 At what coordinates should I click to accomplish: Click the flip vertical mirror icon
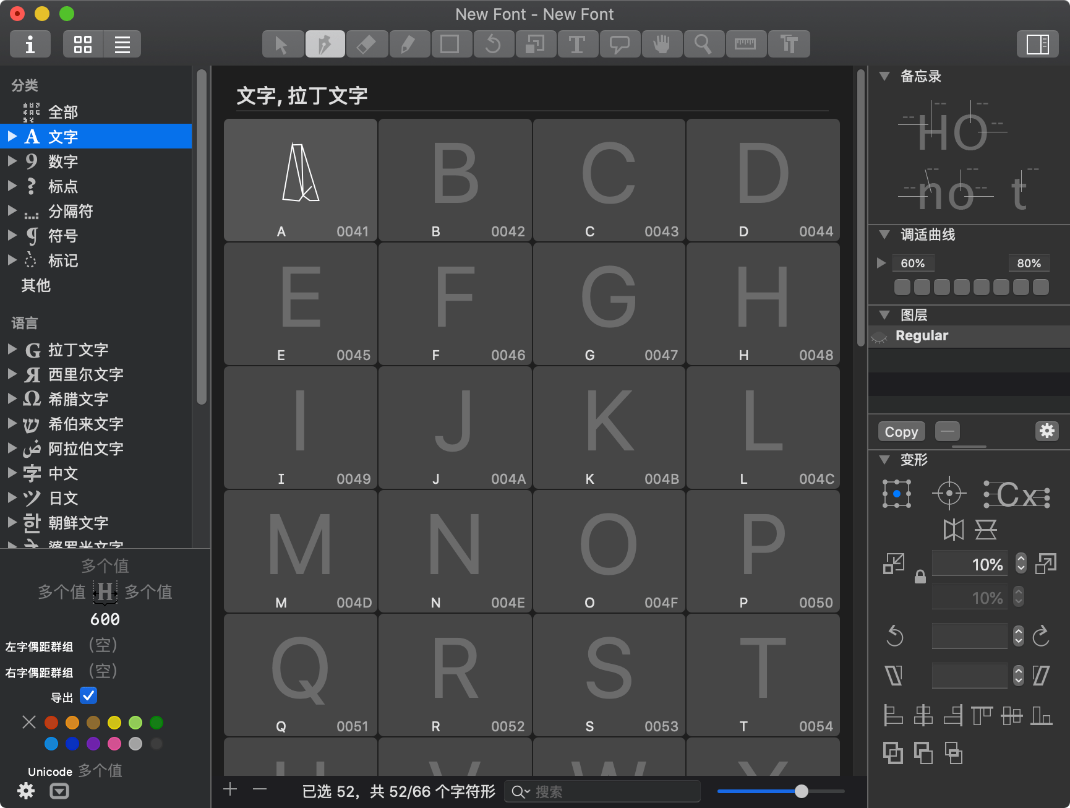pos(986,530)
